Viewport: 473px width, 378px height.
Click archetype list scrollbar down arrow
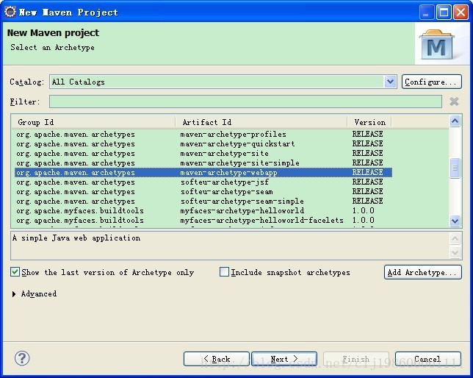pos(455,221)
